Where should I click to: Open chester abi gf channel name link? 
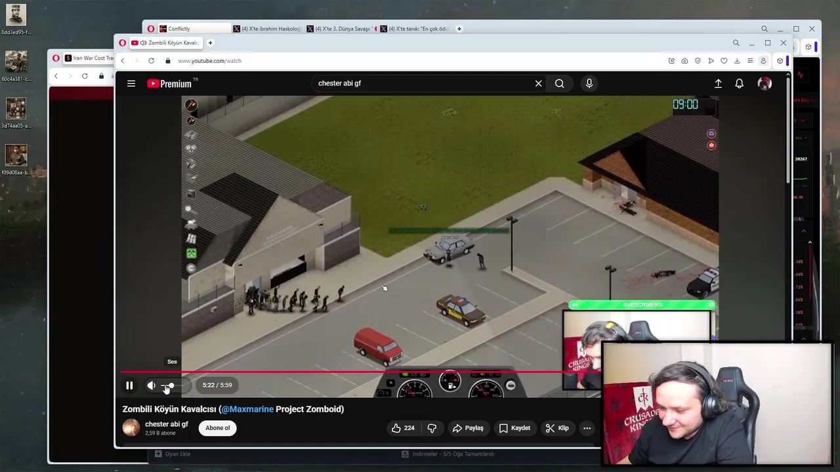[x=166, y=424]
